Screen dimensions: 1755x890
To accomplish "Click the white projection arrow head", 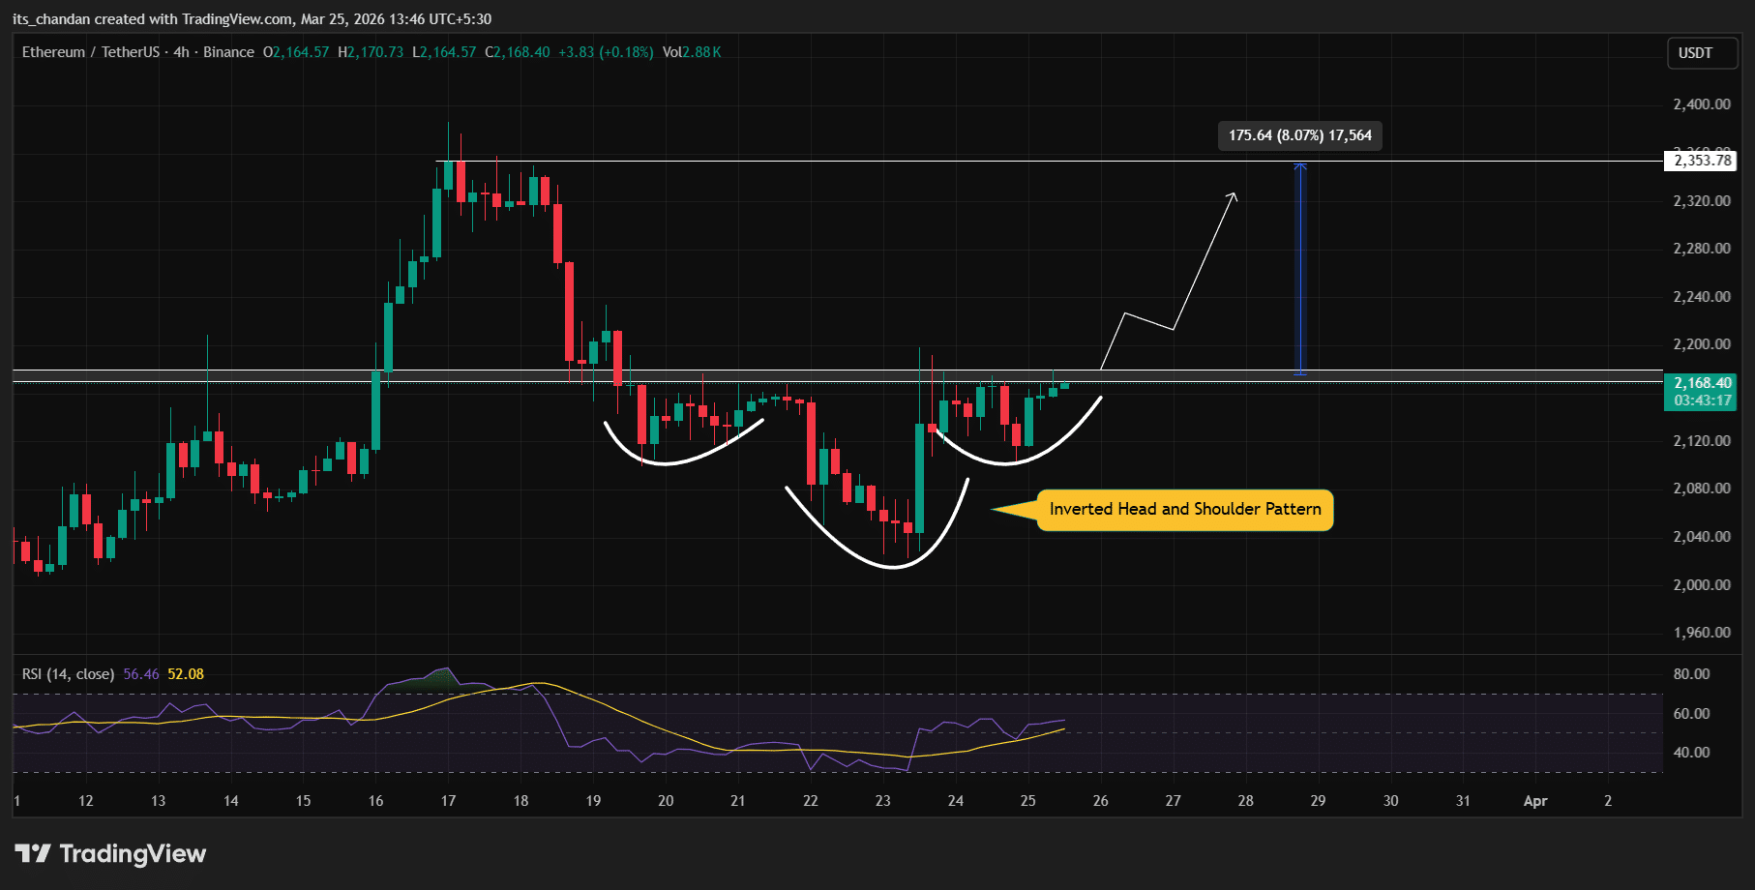I will 1234,196.
